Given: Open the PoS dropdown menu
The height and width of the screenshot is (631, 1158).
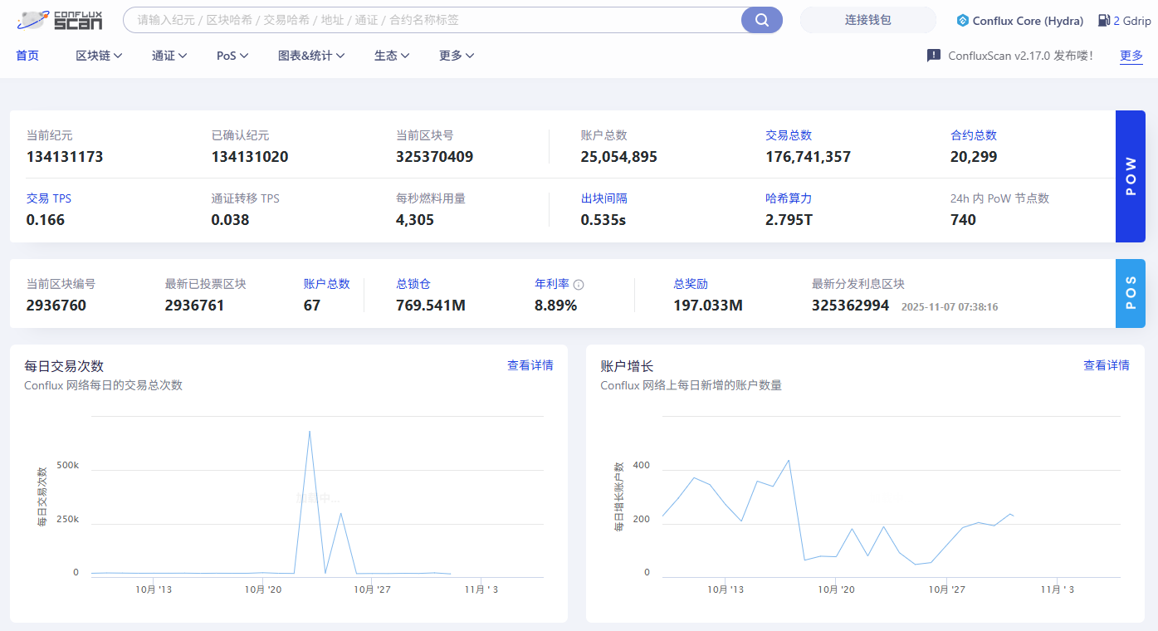Looking at the screenshot, I should click(x=232, y=56).
